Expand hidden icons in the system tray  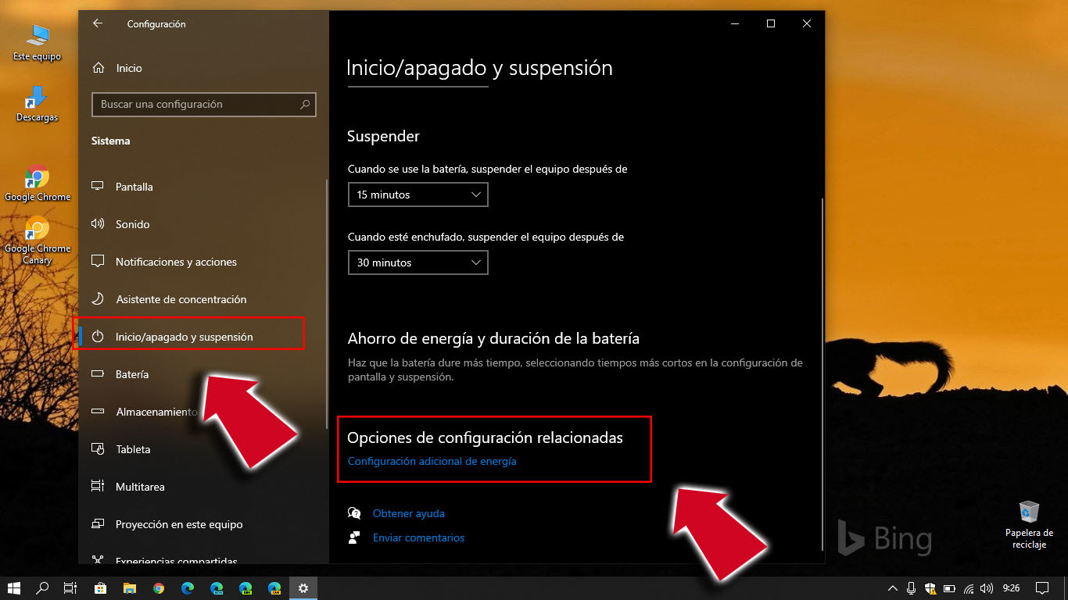tap(892, 588)
